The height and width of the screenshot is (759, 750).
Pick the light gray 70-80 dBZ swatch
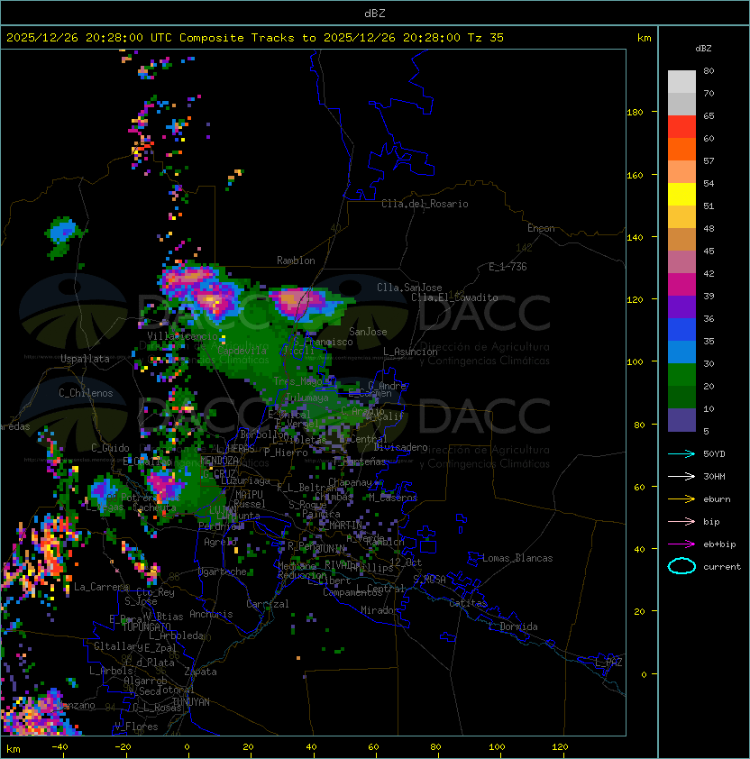pos(681,82)
